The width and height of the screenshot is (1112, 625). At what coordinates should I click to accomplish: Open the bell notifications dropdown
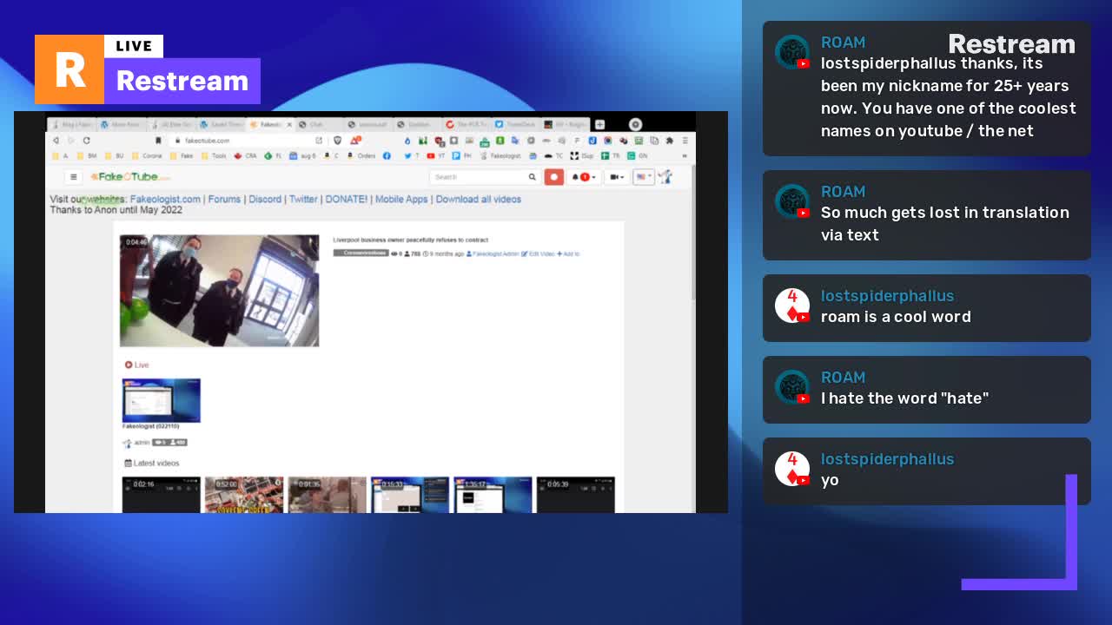[x=584, y=177]
